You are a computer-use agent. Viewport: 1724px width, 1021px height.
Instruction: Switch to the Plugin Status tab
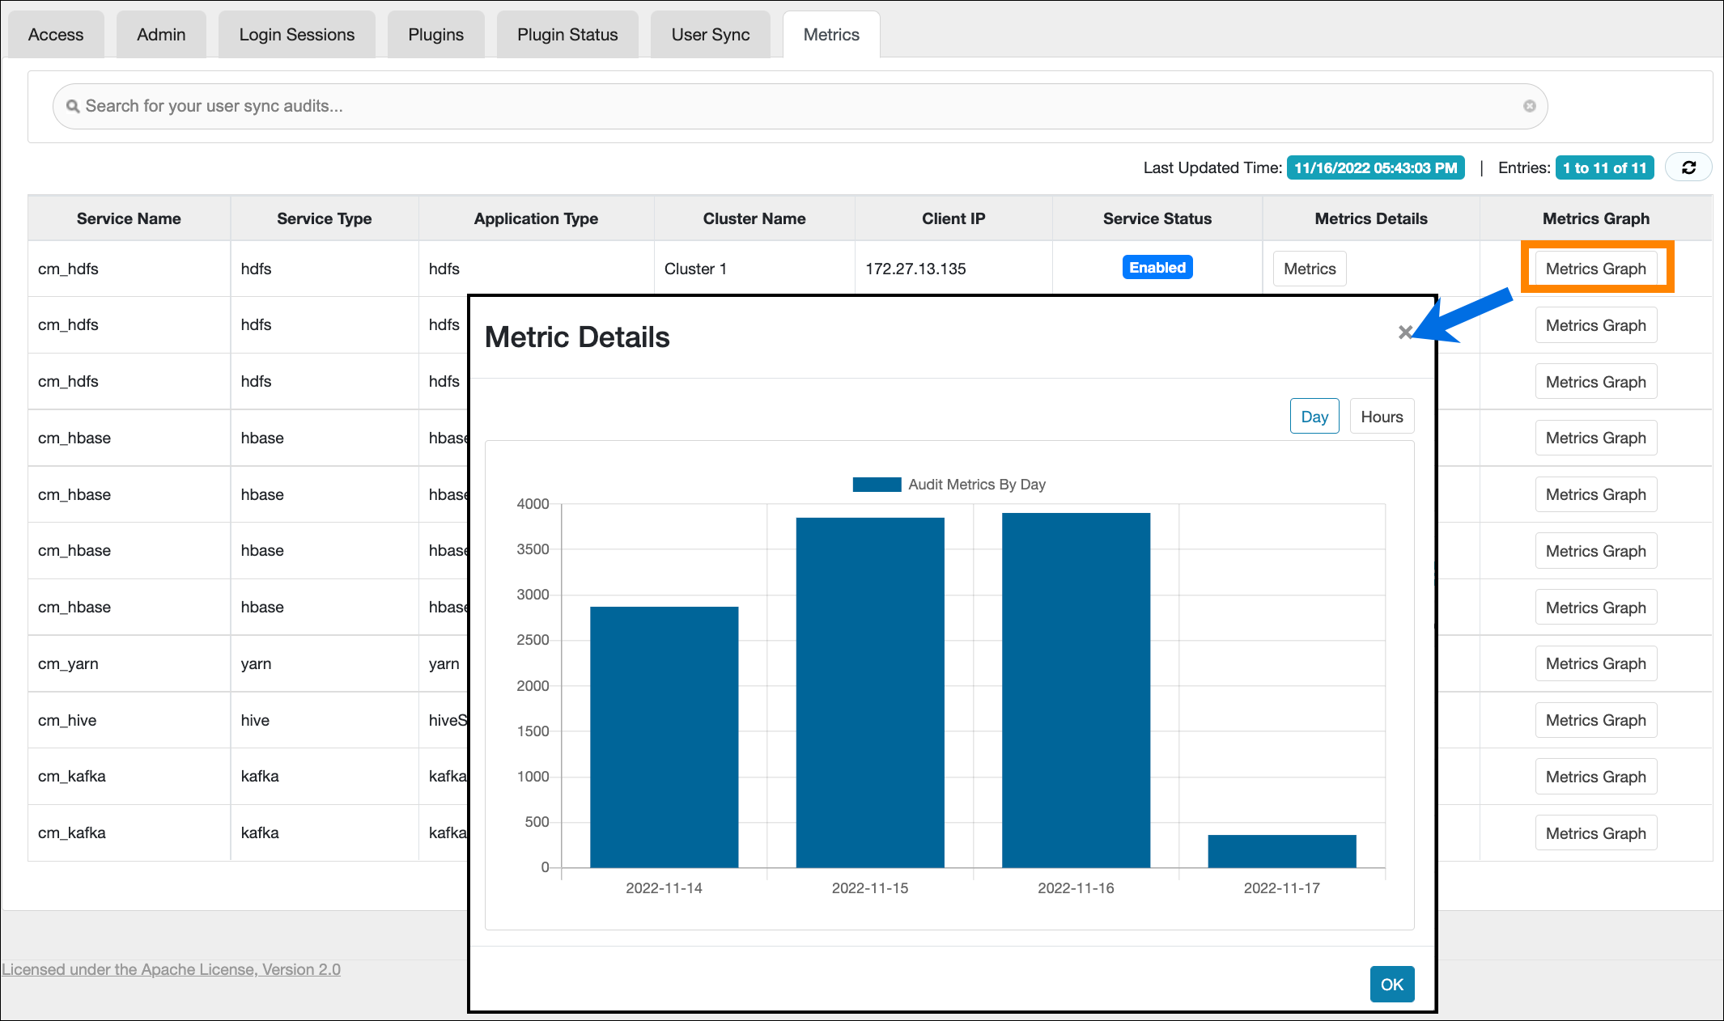tap(567, 35)
